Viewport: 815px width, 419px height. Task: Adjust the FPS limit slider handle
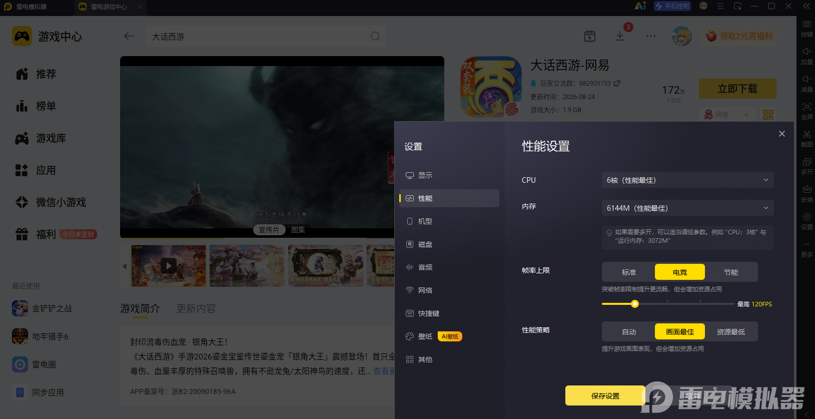[x=635, y=304]
